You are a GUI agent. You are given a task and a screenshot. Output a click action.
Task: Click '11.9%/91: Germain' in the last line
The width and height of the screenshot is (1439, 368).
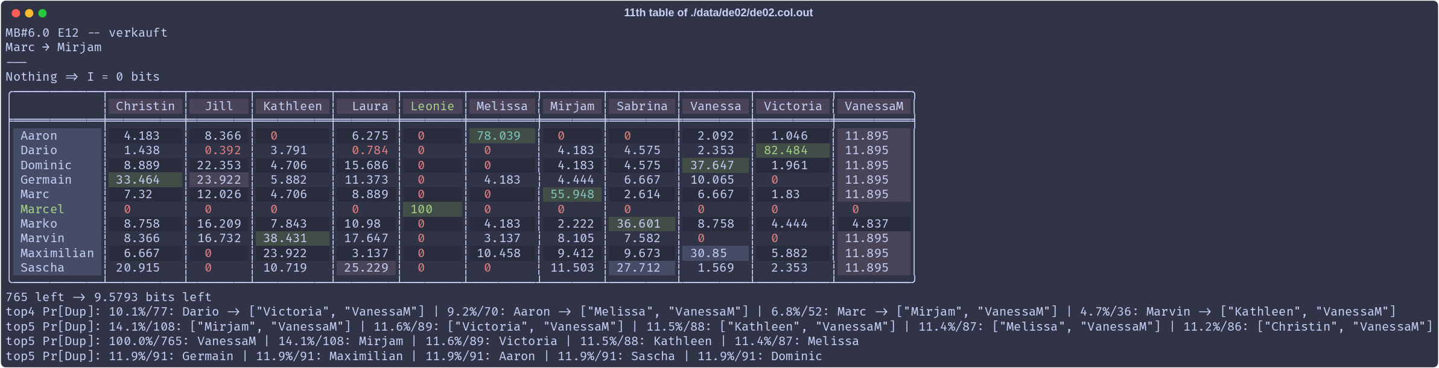pyautogui.click(x=171, y=356)
